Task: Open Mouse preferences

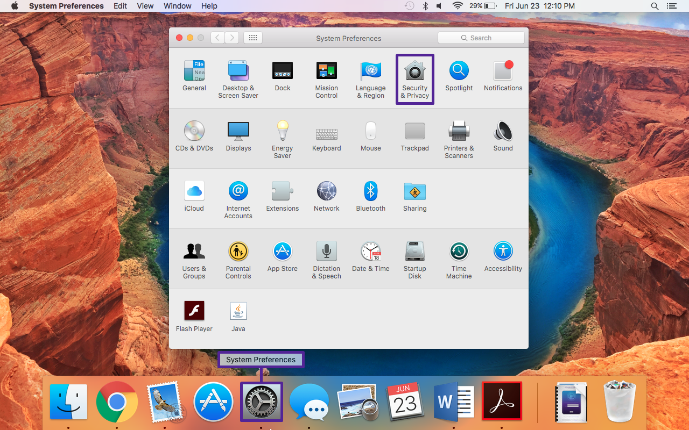Action: tap(371, 137)
